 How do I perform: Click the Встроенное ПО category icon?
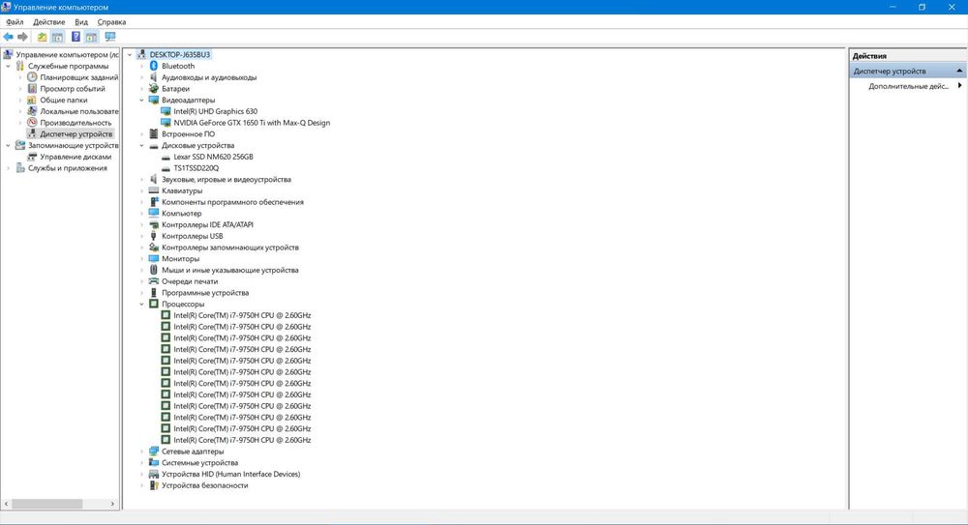[154, 133]
